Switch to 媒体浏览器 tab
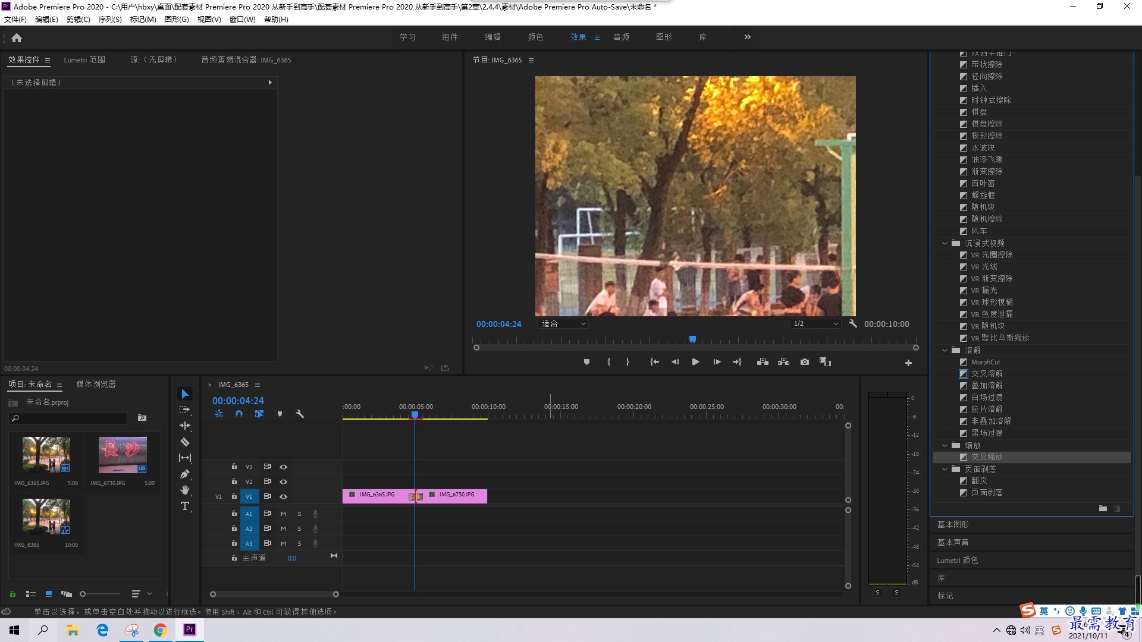 tap(96, 384)
